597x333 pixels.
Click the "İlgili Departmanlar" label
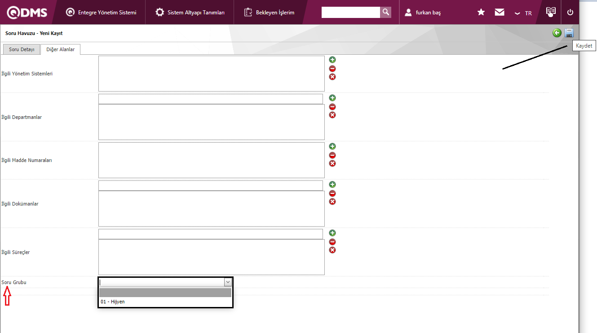pyautogui.click(x=22, y=117)
